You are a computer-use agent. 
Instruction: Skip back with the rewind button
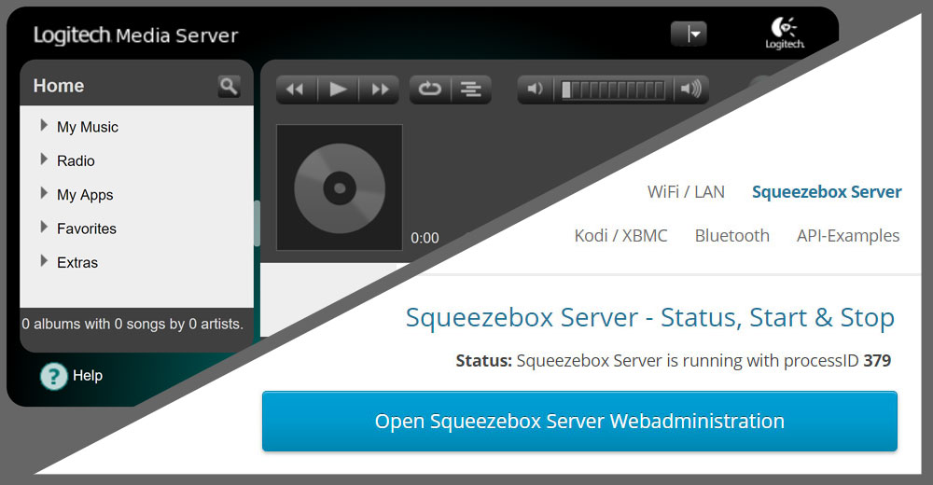297,90
